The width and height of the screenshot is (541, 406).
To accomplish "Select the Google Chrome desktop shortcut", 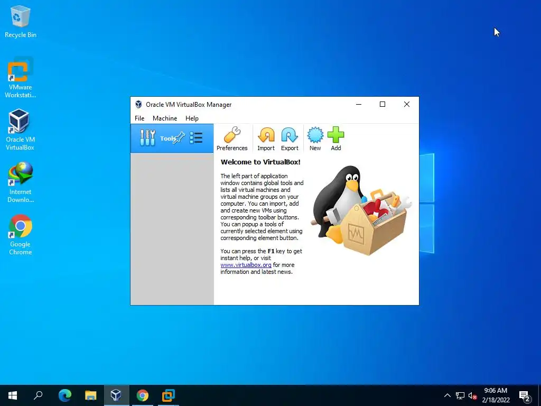I will coord(21,235).
